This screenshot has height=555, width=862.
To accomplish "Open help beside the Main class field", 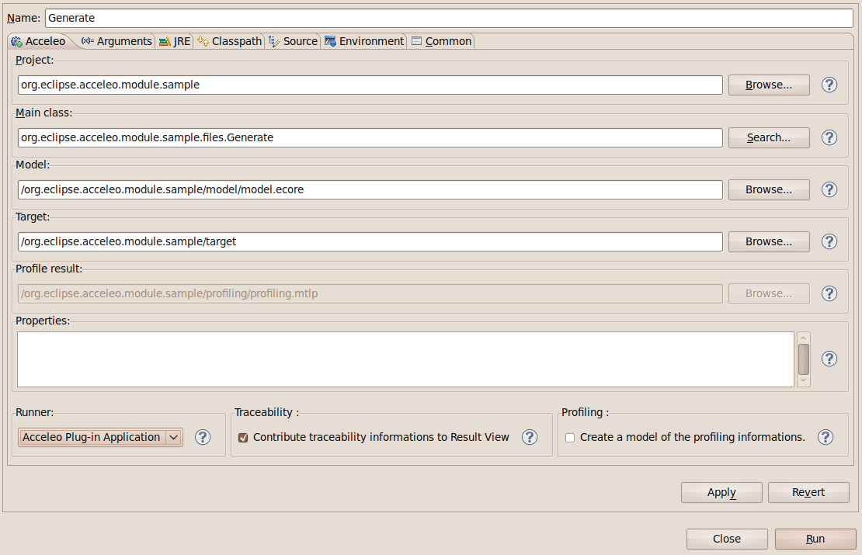I will point(829,137).
